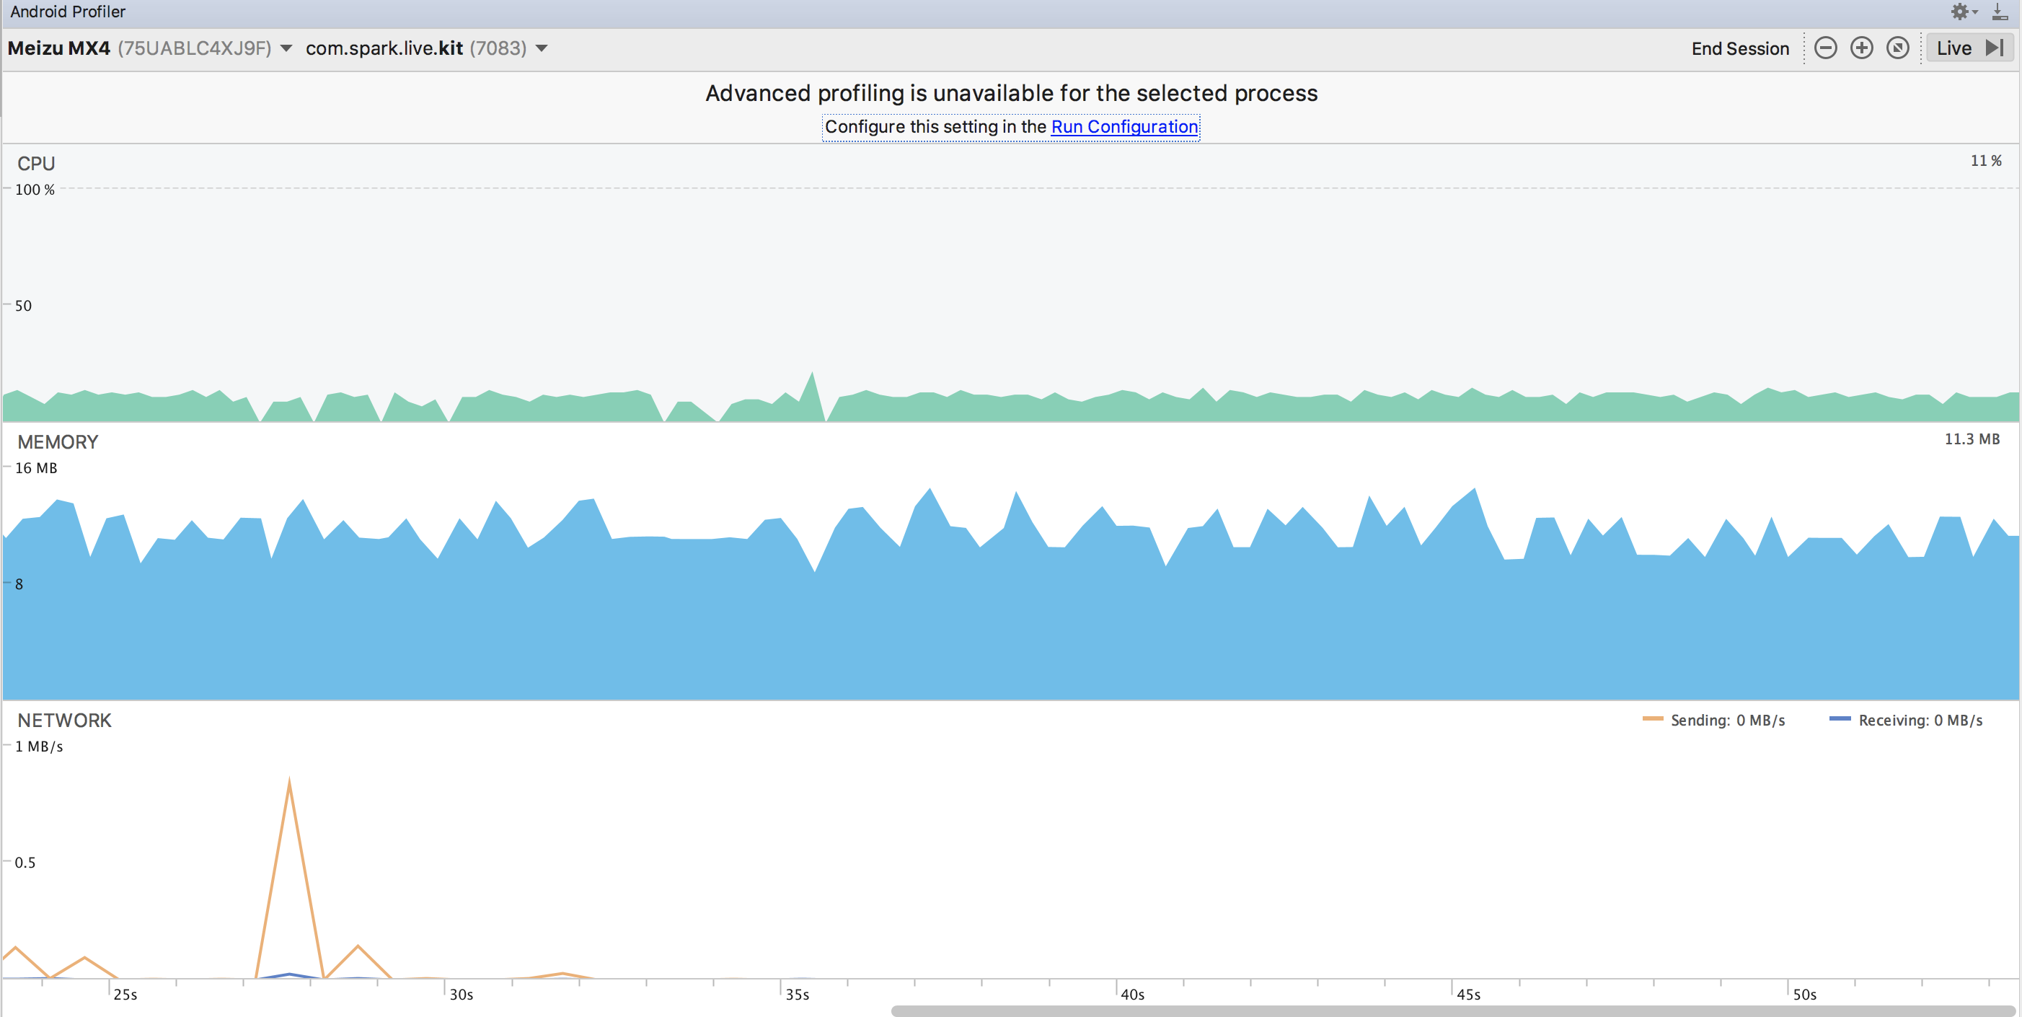The width and height of the screenshot is (2022, 1017).
Task: Zoom in the profiler timeline
Action: 1862,48
